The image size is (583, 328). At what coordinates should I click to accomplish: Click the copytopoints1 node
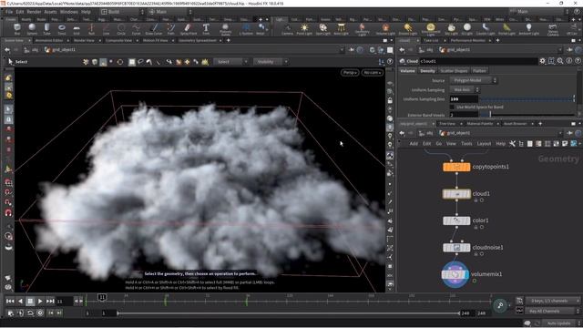point(456,167)
